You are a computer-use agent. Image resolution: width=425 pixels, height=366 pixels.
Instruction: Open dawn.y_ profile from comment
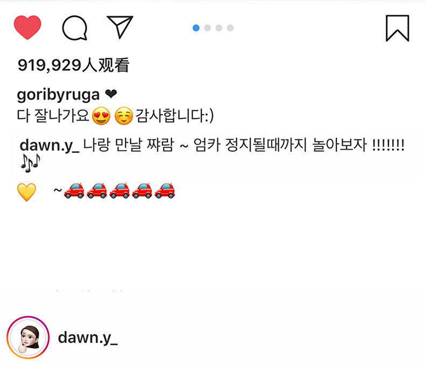pyautogui.click(x=49, y=145)
